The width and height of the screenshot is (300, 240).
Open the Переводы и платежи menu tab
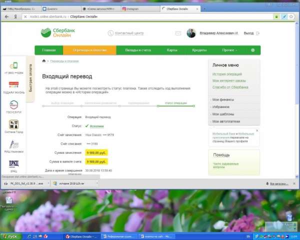click(89, 50)
